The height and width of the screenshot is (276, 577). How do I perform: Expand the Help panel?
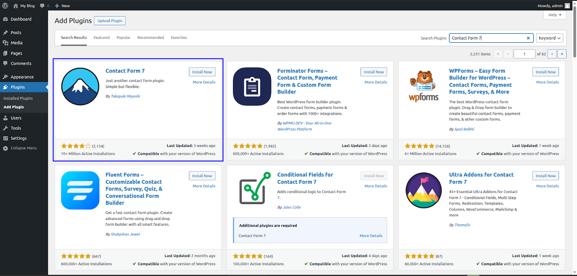555,15
